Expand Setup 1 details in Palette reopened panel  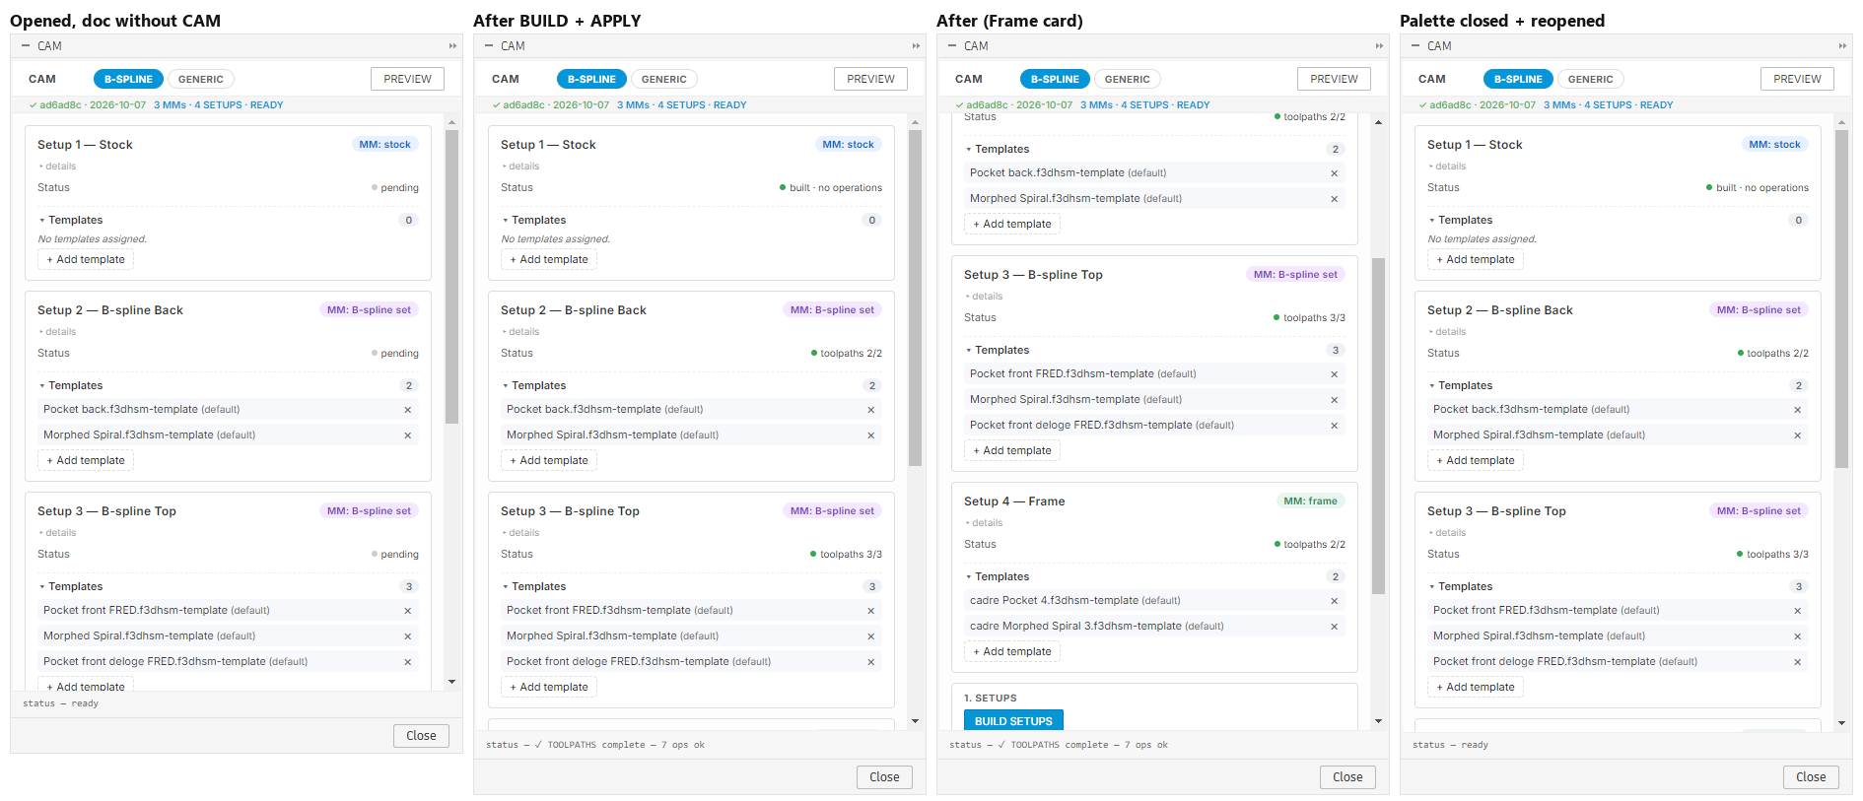(x=1447, y=167)
